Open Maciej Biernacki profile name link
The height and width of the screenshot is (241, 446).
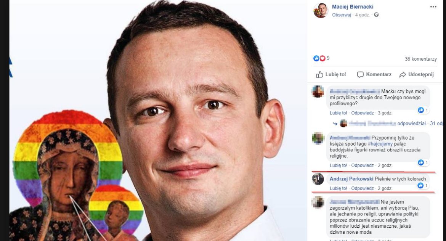[353, 6]
